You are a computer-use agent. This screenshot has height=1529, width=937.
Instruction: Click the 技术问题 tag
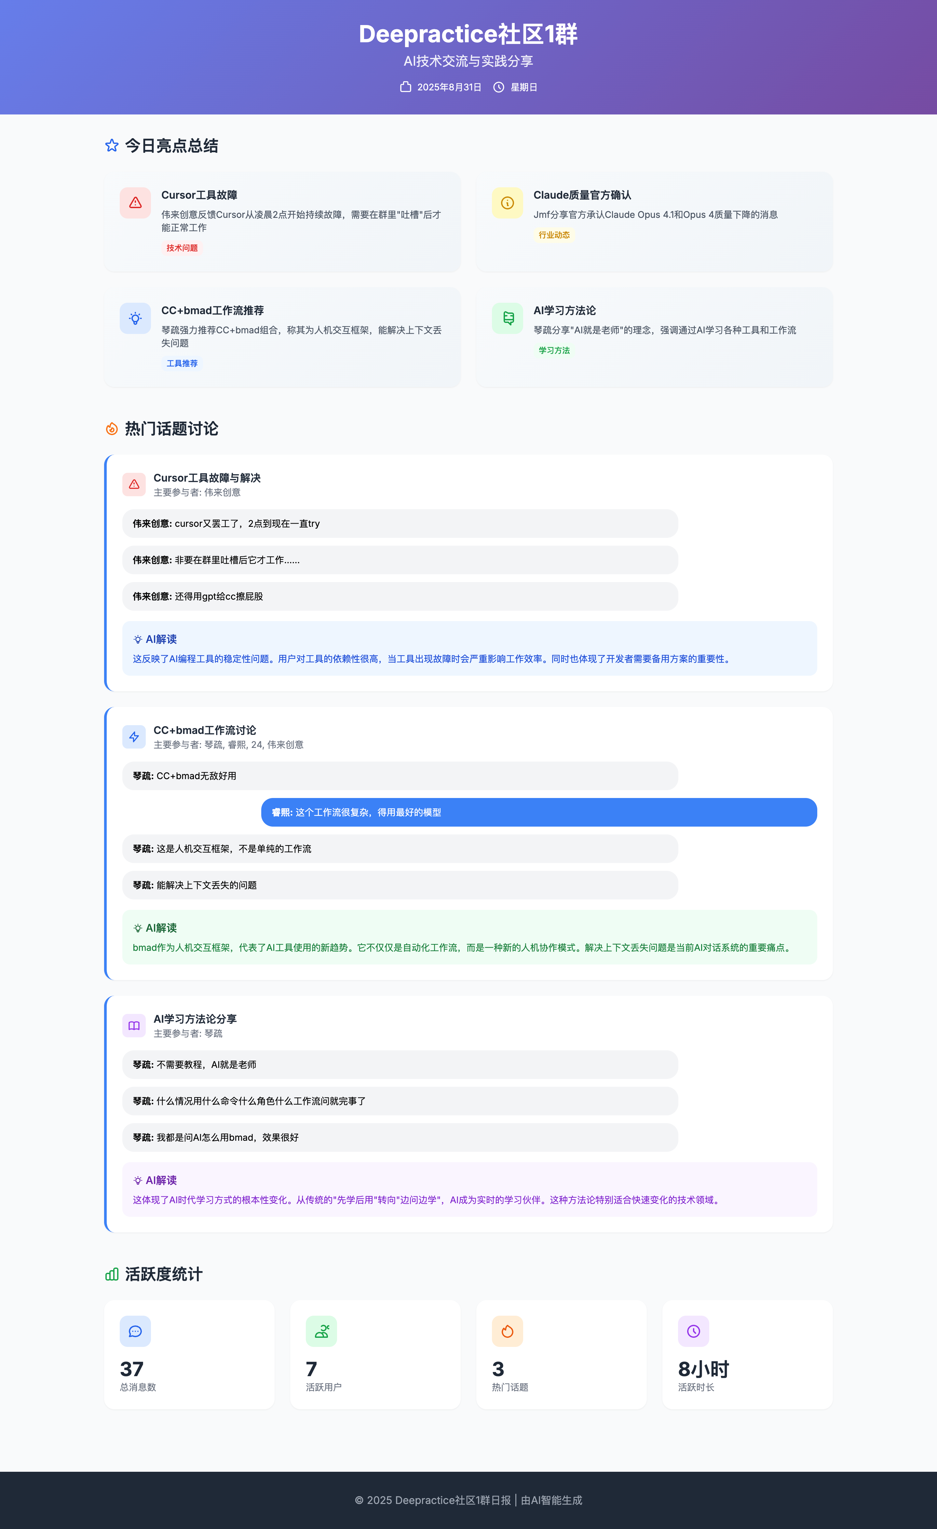click(x=182, y=248)
